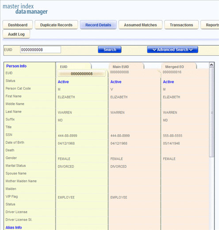Click the Date of Birth field label
Image resolution: width=219 pixels, height=230 pixels.
[15, 143]
